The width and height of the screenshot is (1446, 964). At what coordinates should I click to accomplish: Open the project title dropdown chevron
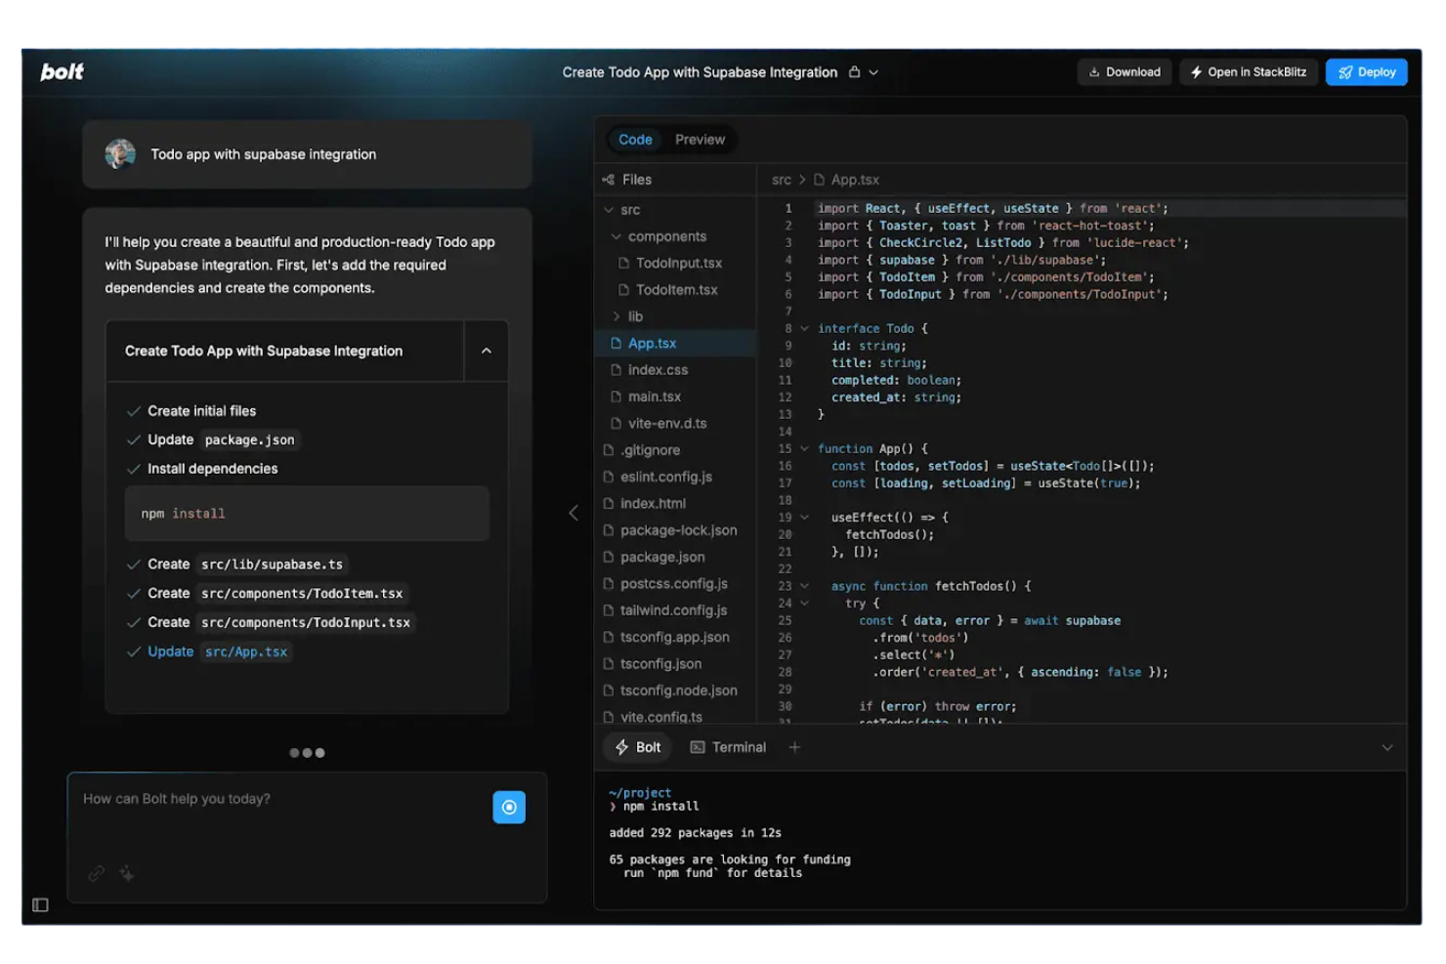tap(873, 72)
